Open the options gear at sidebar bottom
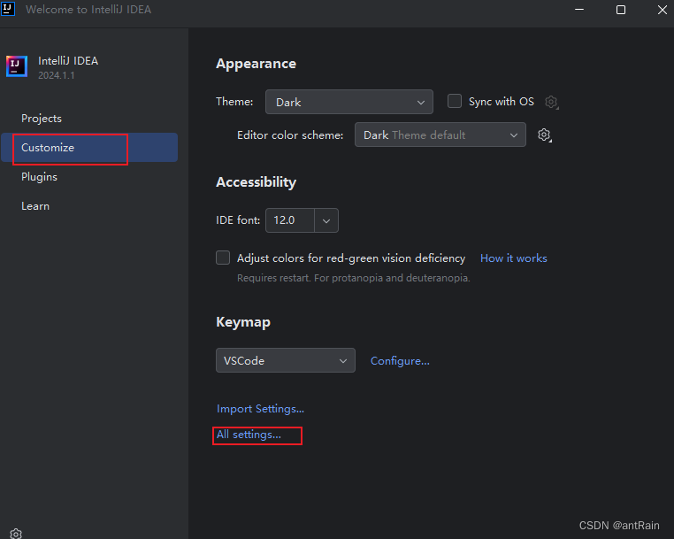The image size is (674, 539). click(16, 534)
